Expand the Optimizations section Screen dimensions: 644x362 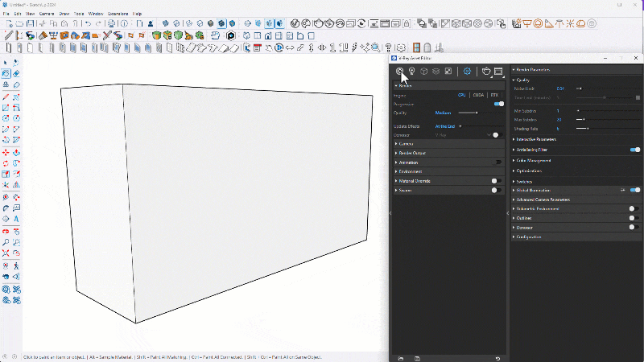(x=576, y=171)
